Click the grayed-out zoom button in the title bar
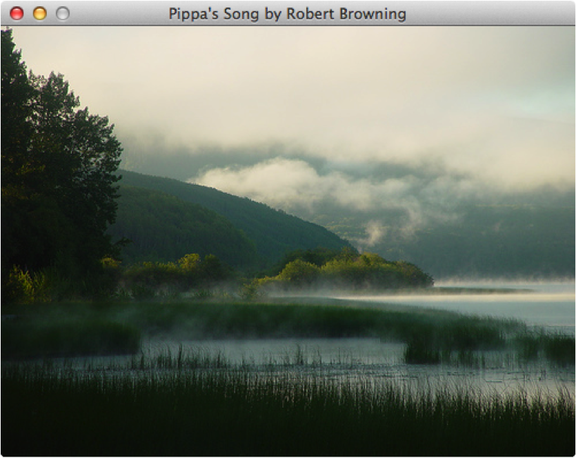The width and height of the screenshot is (576, 458). coord(63,14)
